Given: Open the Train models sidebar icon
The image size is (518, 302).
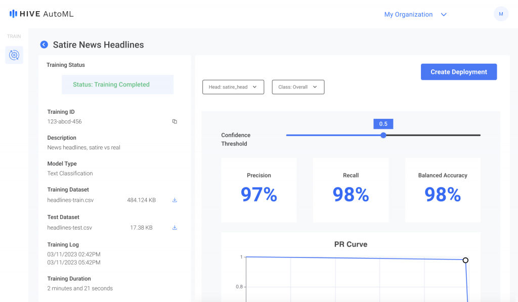Looking at the screenshot, I should coord(14,55).
